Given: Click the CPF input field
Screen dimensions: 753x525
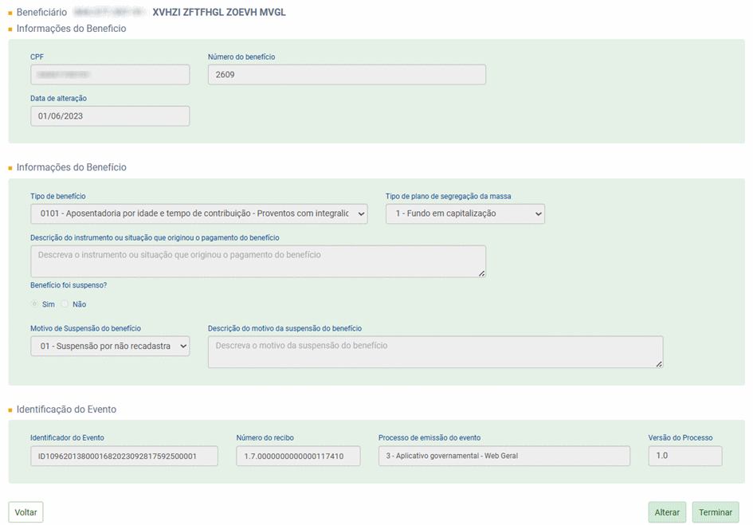Looking at the screenshot, I should (x=110, y=75).
